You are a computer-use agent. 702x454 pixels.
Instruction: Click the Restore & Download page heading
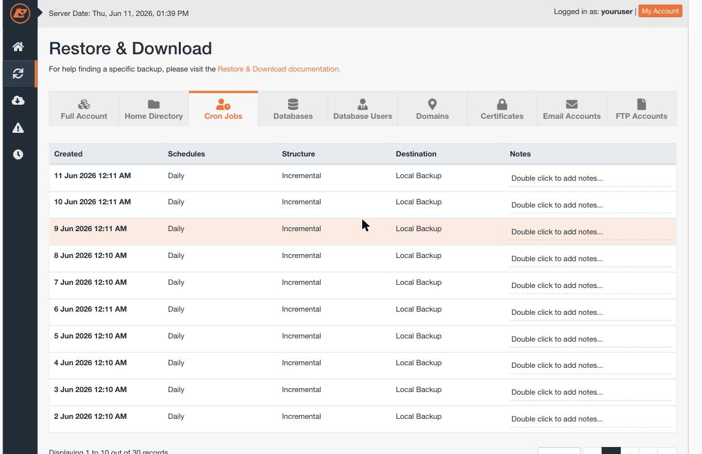[x=130, y=49]
